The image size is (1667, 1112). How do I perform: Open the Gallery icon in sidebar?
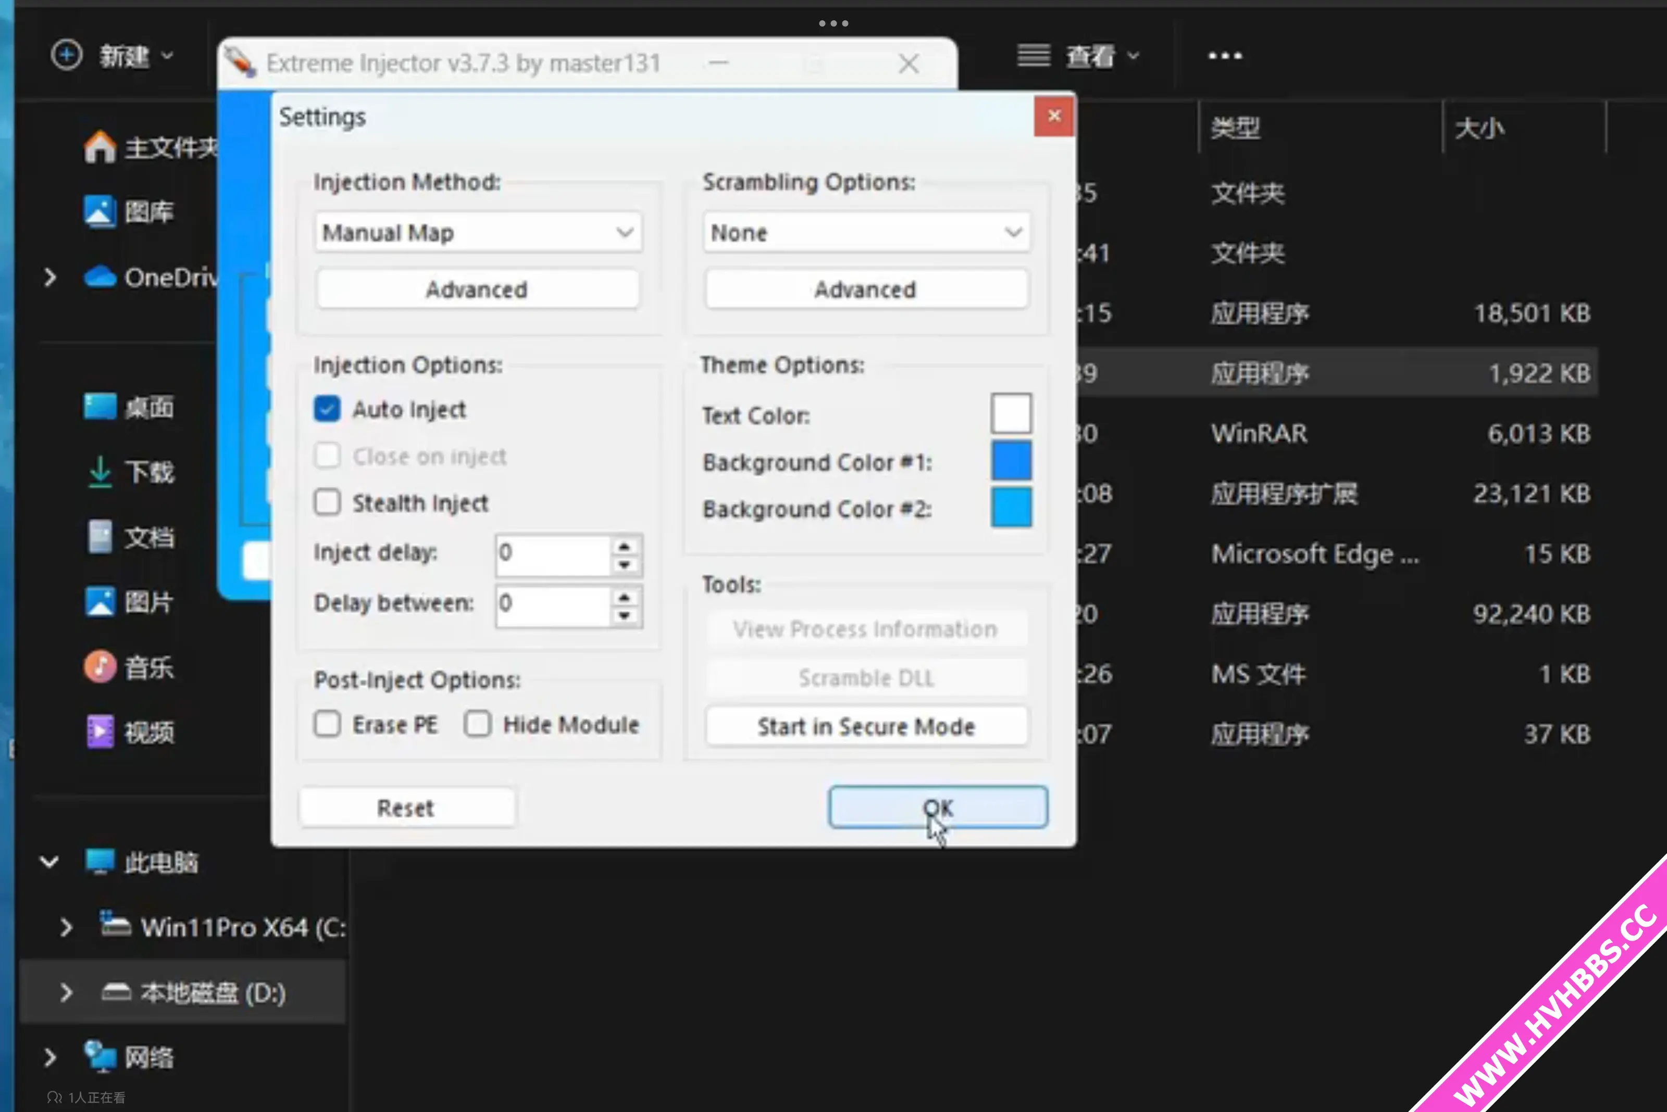(x=100, y=211)
